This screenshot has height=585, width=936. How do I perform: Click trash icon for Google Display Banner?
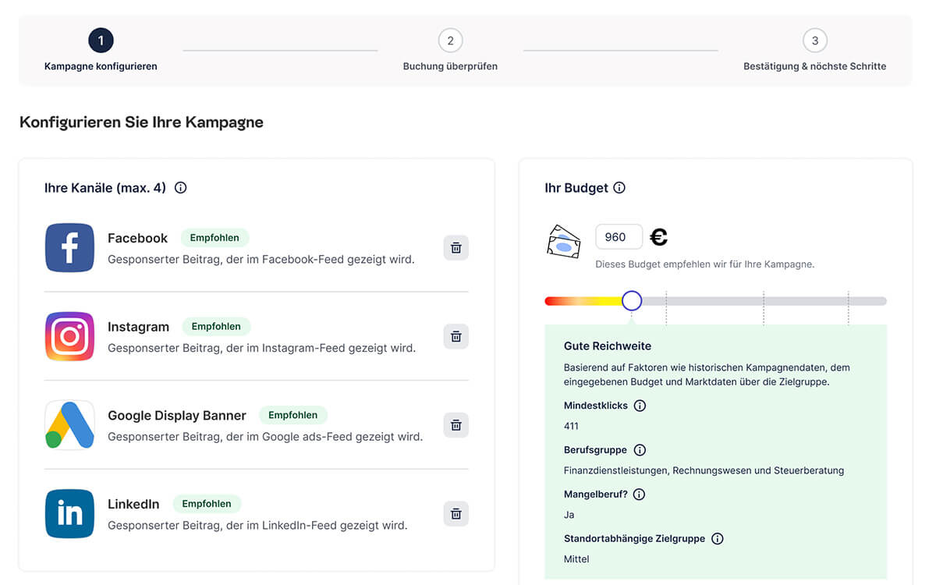456,425
